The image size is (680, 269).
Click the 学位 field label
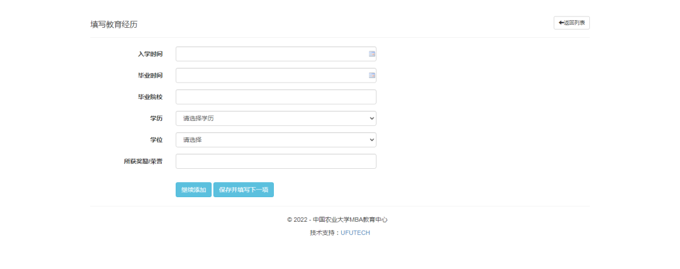click(156, 140)
